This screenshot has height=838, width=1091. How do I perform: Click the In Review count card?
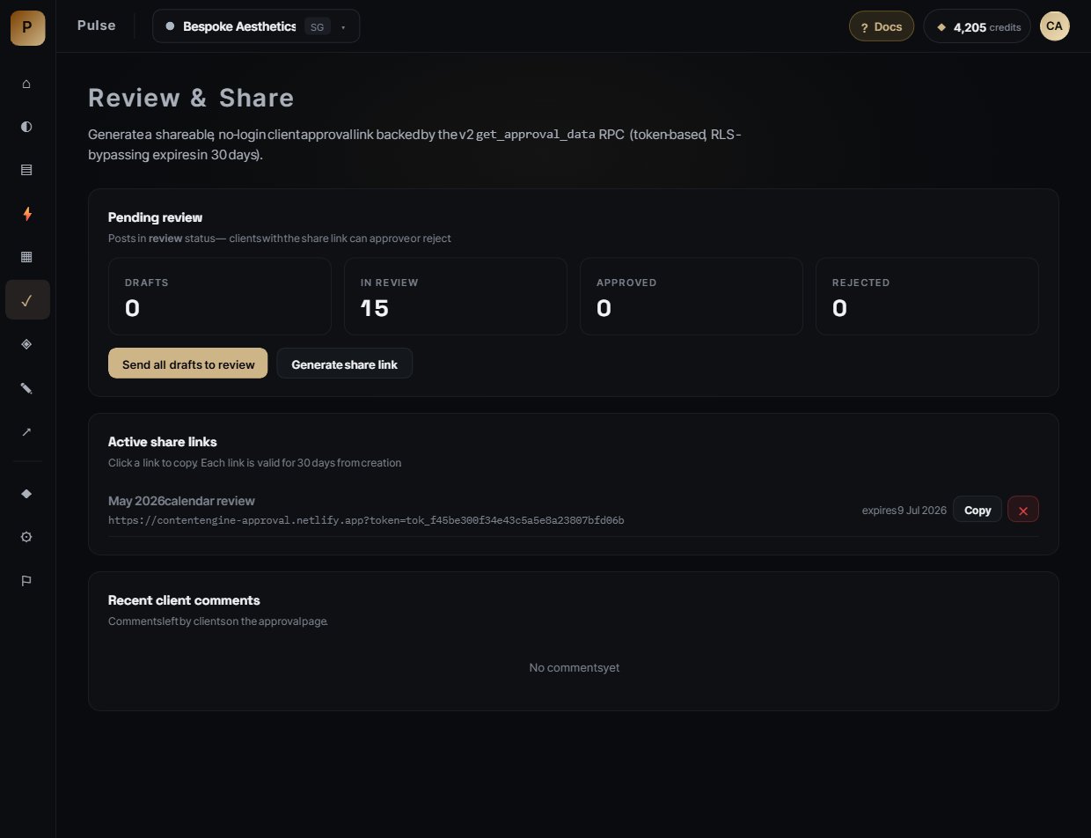click(x=456, y=297)
